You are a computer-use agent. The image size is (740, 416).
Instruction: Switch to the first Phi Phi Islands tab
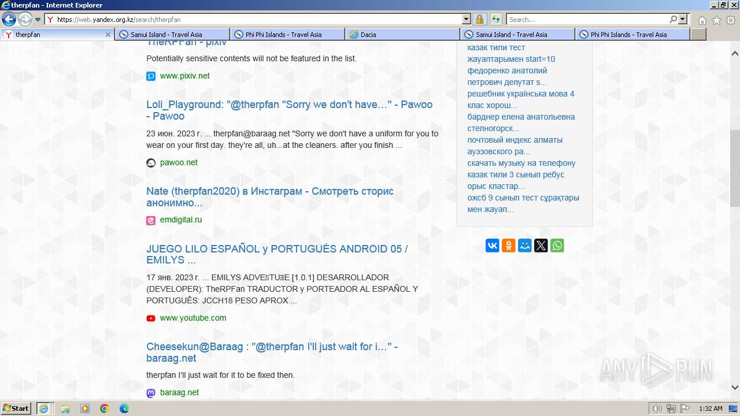pos(287,35)
